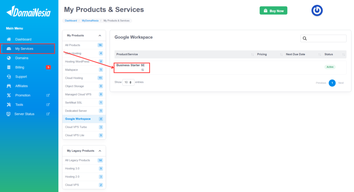Click the search magnifier icon
Viewport: 354px width, 192px height.
[305, 39]
